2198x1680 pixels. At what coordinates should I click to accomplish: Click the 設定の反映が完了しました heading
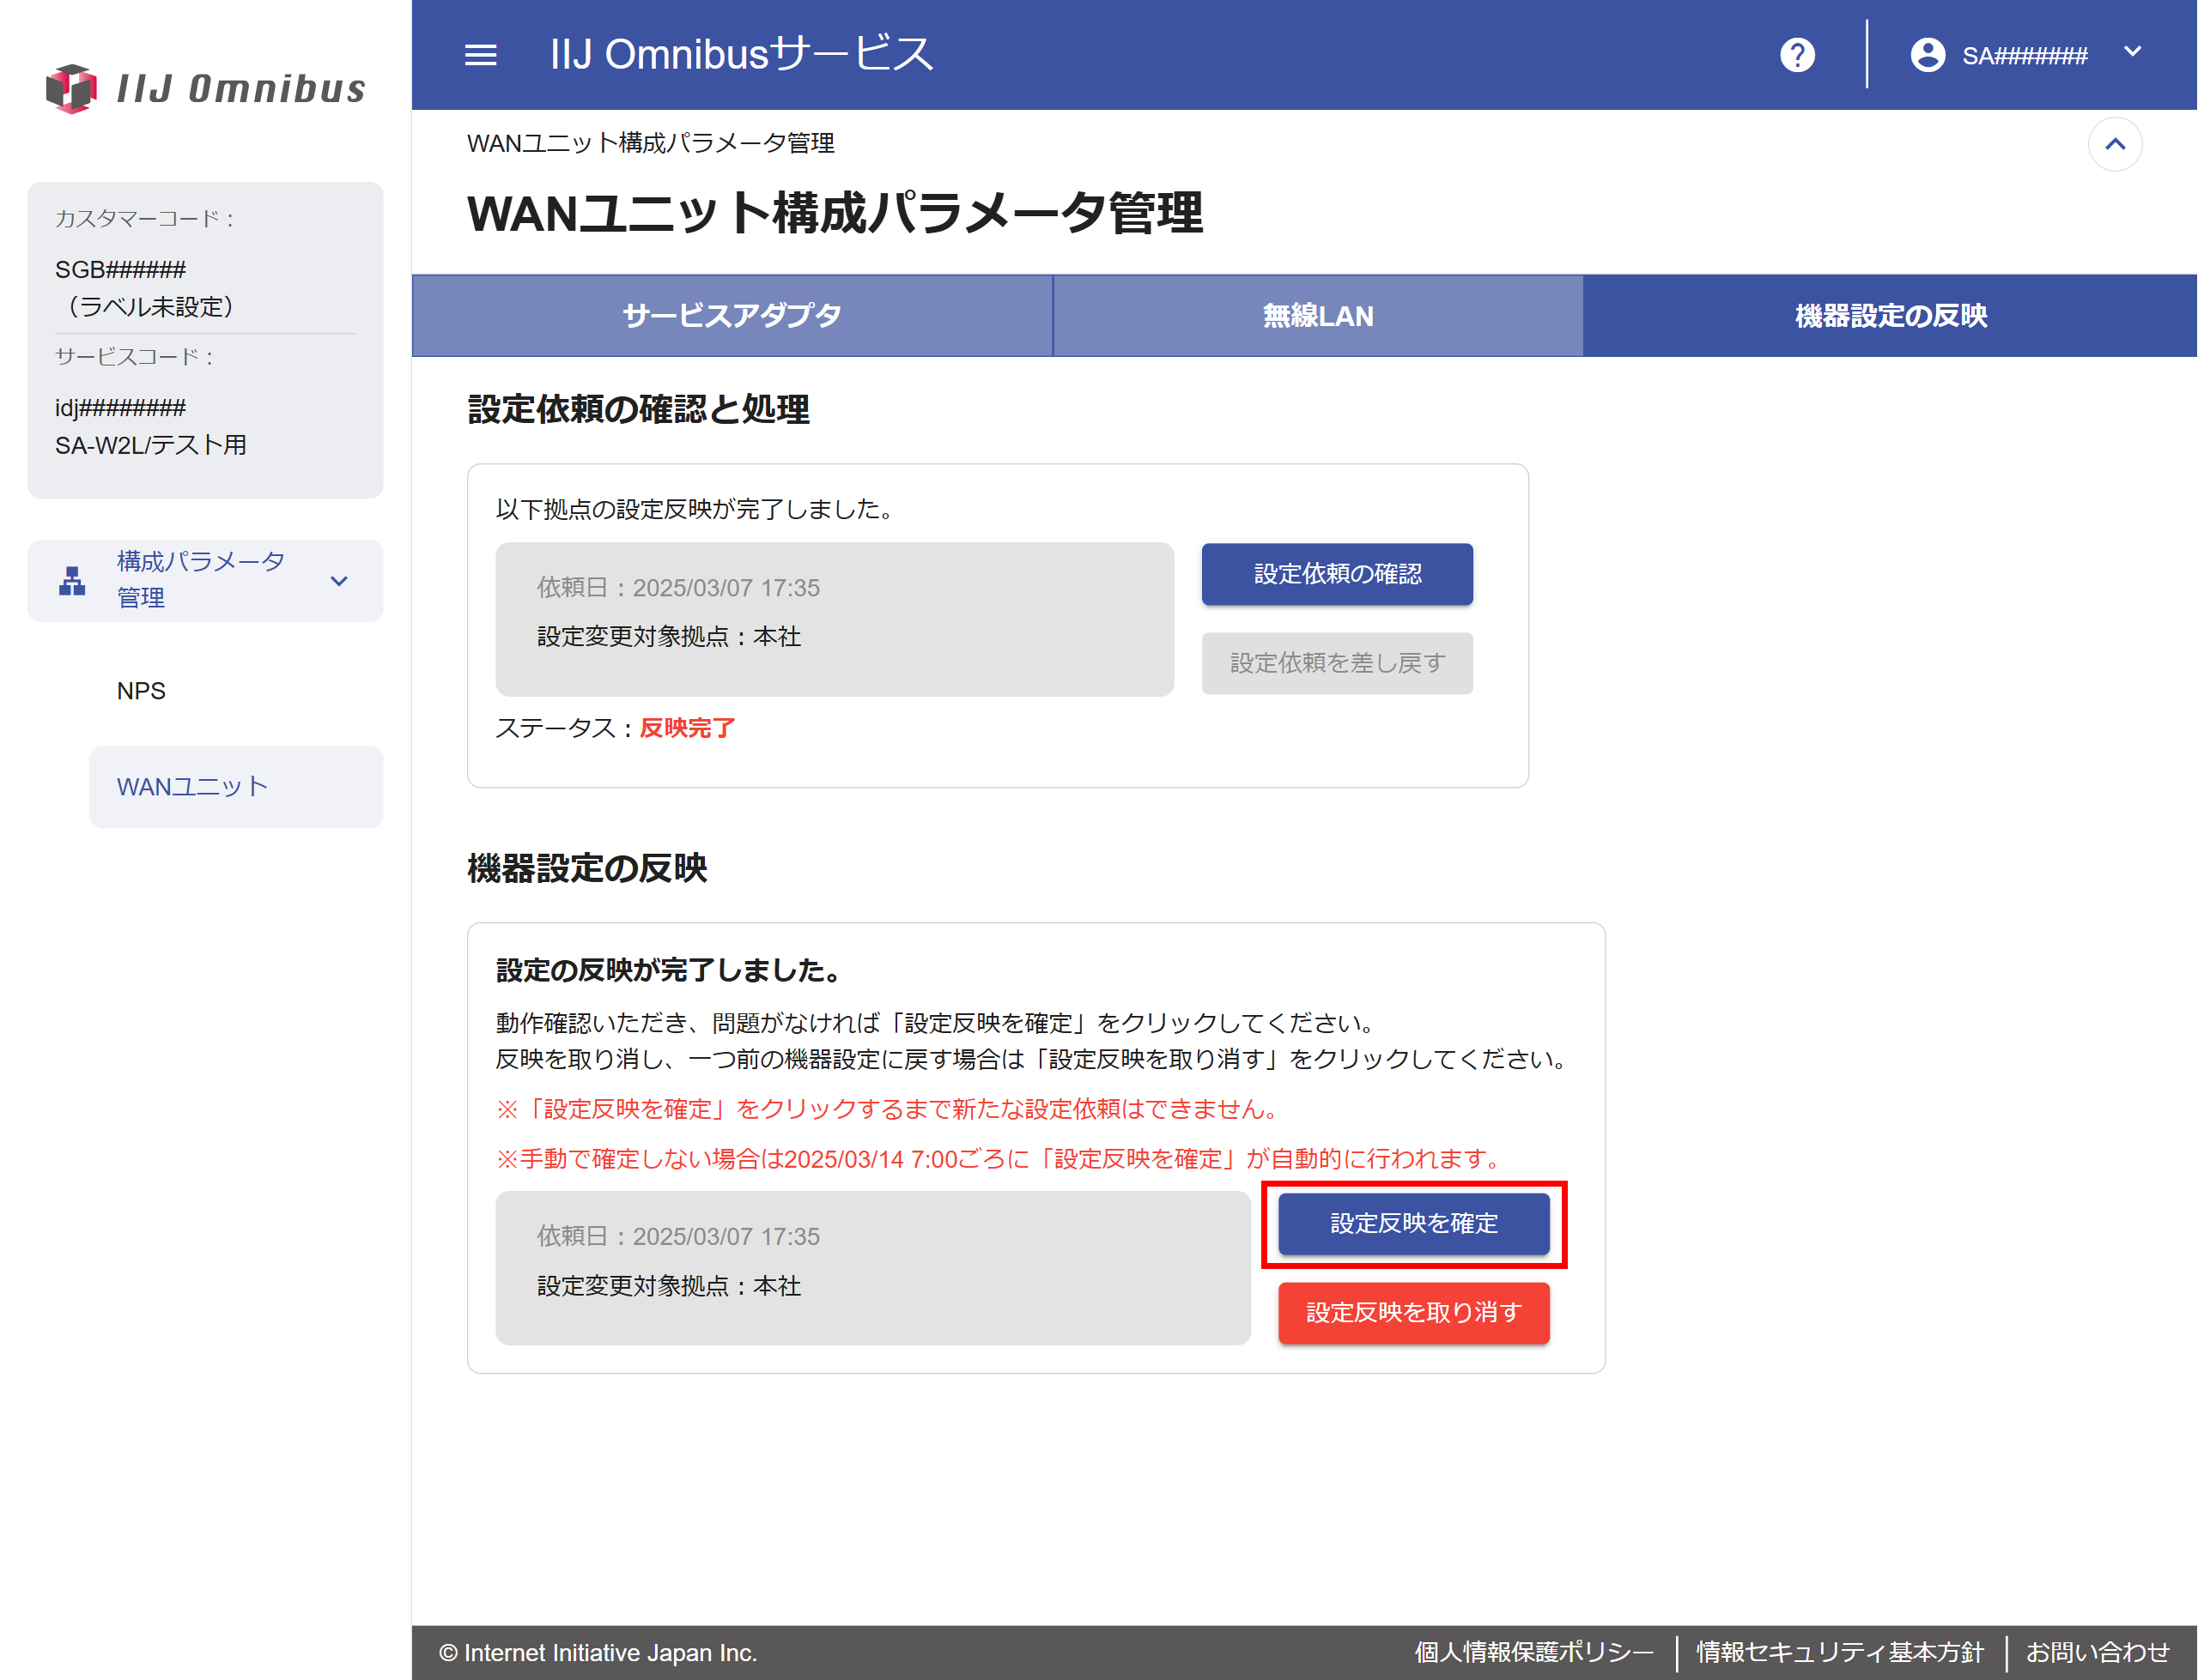click(x=670, y=970)
